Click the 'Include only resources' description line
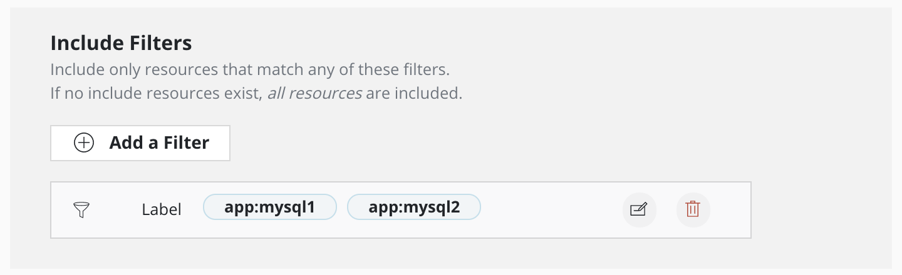 tap(250, 69)
